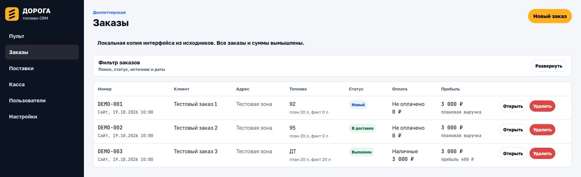
Task: Click fuel value ДТ
Action: 293,151
